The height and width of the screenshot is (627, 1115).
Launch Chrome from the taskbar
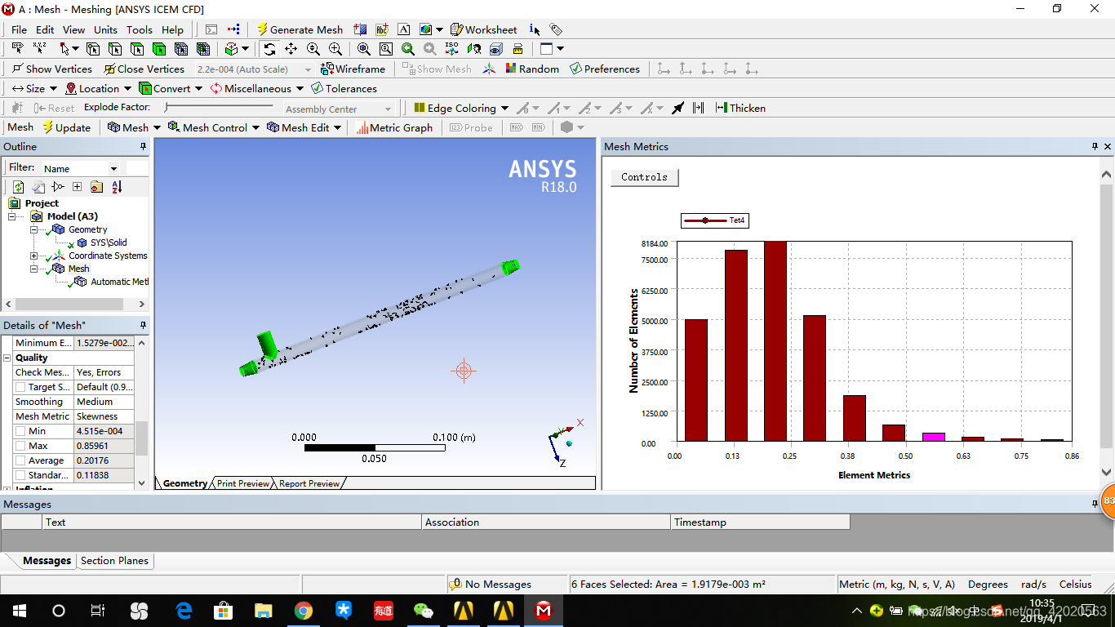[304, 611]
